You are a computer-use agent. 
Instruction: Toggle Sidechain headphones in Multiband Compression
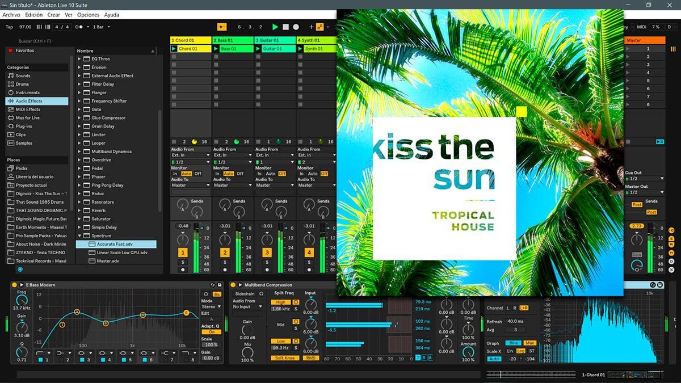point(262,293)
